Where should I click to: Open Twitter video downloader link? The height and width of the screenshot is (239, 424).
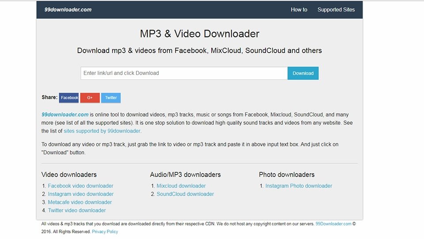coord(77,210)
